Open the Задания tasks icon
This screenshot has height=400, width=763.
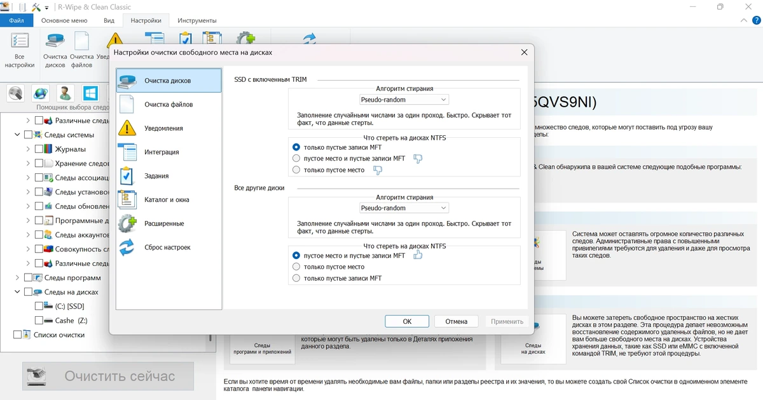point(128,176)
